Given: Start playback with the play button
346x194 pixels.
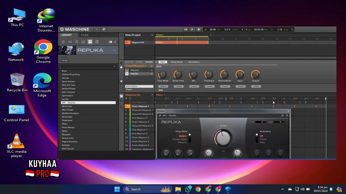Looking at the screenshot, I should pyautogui.click(x=192, y=29).
